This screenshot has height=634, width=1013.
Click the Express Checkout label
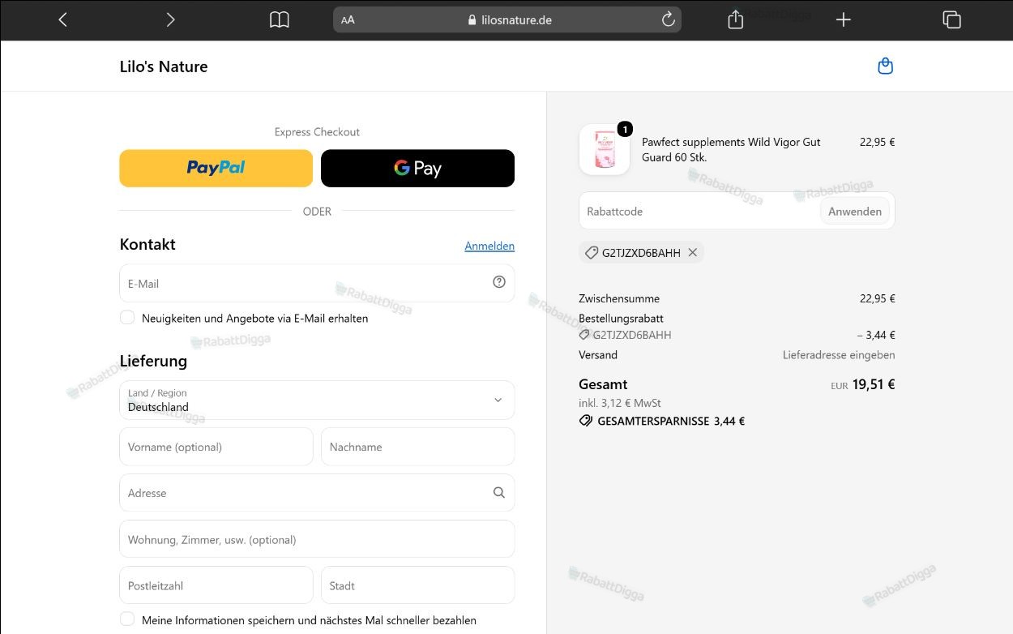[317, 131]
